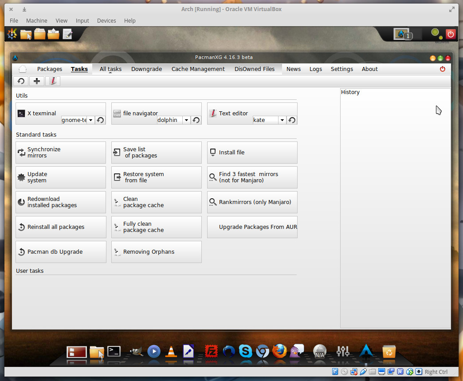
Task: Open the KDE application launcher
Action: tap(12, 34)
